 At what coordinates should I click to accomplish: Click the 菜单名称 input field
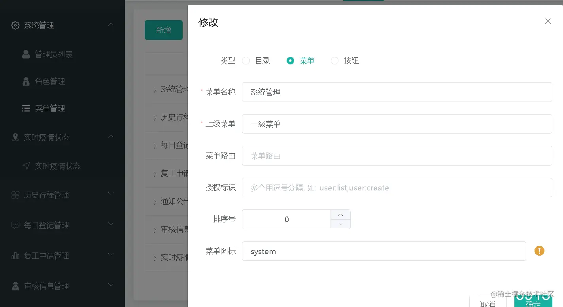(397, 92)
